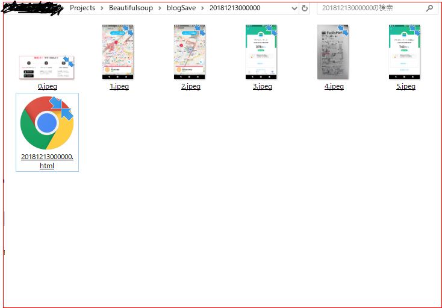
Task: Go to Beautifulsoup in the address breadcrumb
Action: [x=131, y=8]
